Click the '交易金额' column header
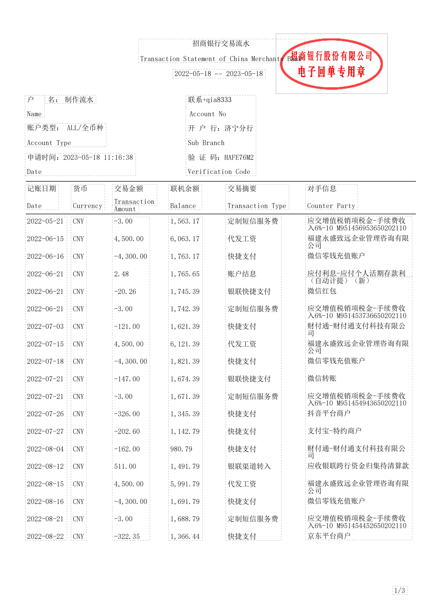This screenshot has width=434, height=614. click(129, 188)
